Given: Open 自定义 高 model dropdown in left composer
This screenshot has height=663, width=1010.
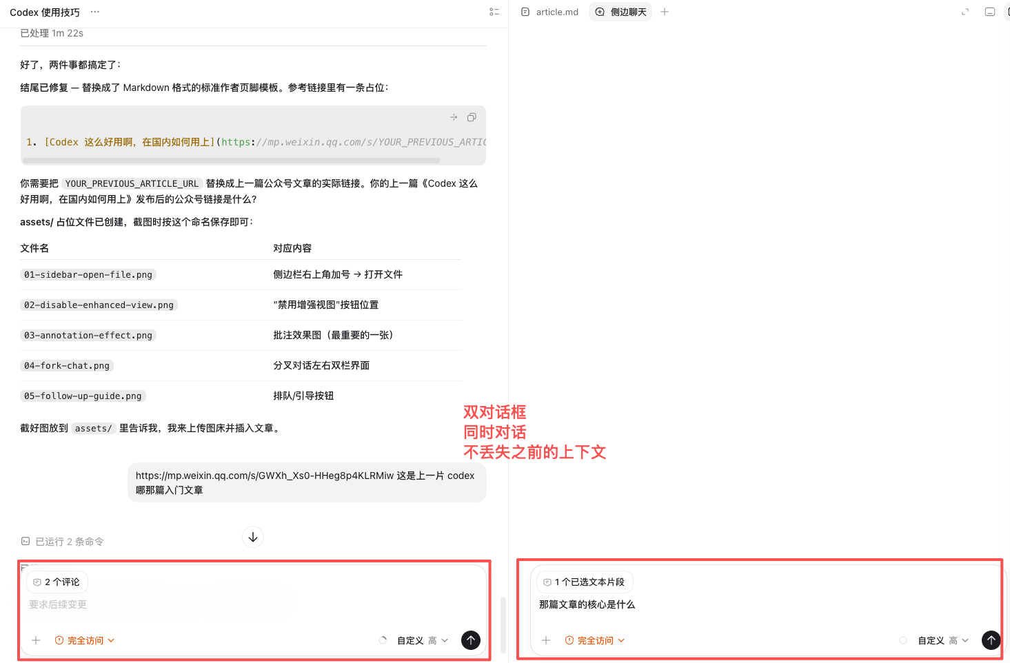Looking at the screenshot, I should [x=423, y=640].
